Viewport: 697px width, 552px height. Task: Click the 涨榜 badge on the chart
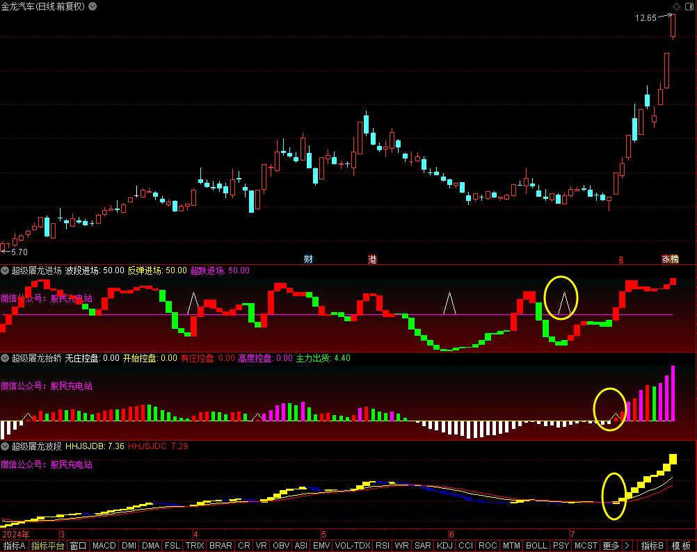pyautogui.click(x=670, y=259)
